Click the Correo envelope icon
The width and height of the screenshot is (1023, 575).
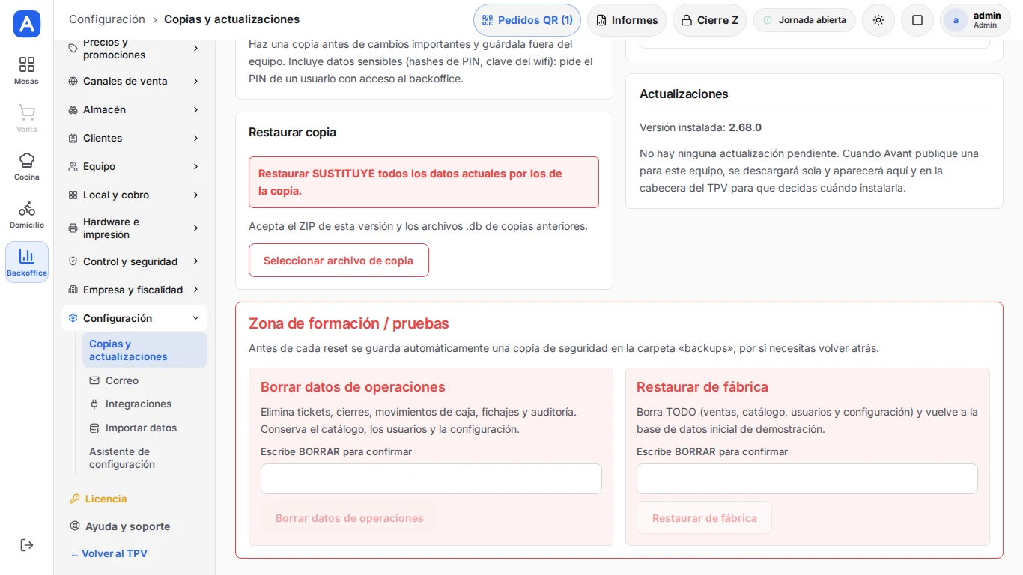coord(94,380)
